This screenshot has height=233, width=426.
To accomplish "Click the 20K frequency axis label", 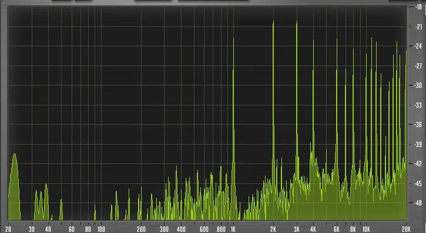I will coord(406,229).
